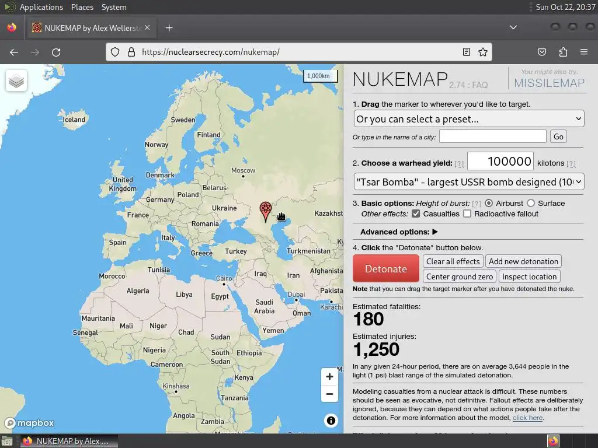Open the Places menu

point(82,7)
